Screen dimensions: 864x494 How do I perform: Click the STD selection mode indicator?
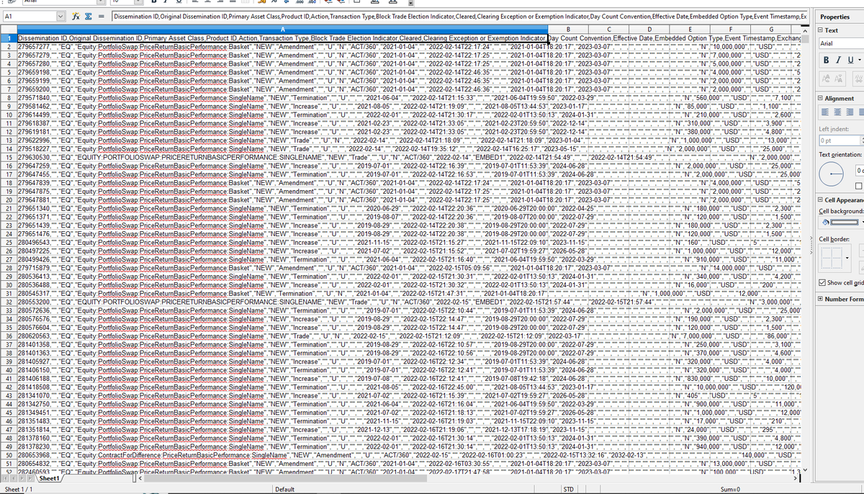(567, 489)
